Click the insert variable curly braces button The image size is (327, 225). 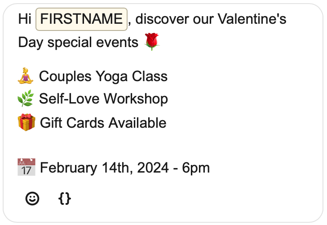click(65, 199)
